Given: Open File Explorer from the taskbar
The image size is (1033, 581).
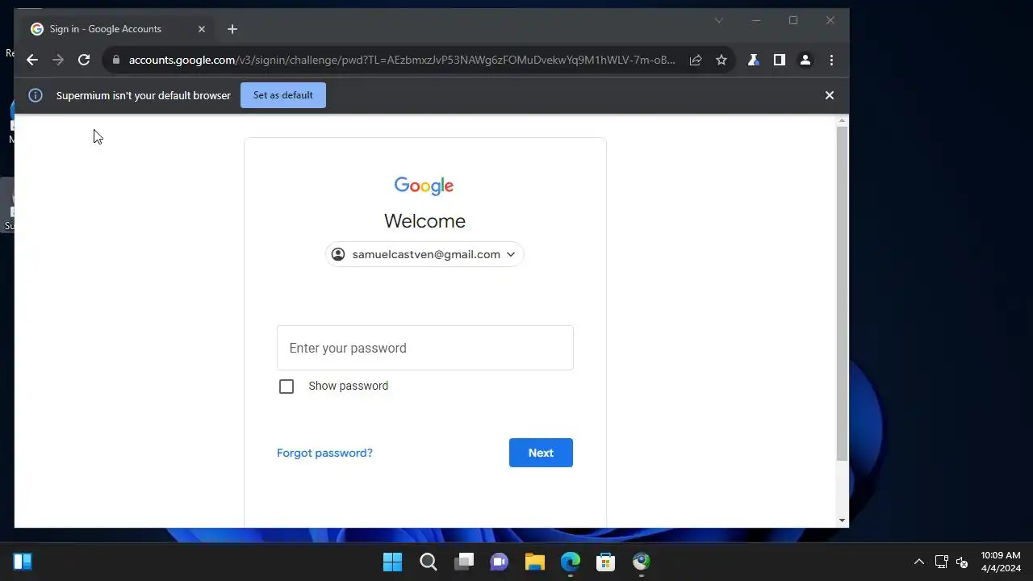Looking at the screenshot, I should point(535,562).
